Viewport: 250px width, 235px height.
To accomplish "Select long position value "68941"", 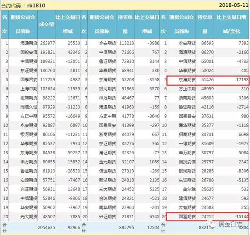I will coord(128,70).
